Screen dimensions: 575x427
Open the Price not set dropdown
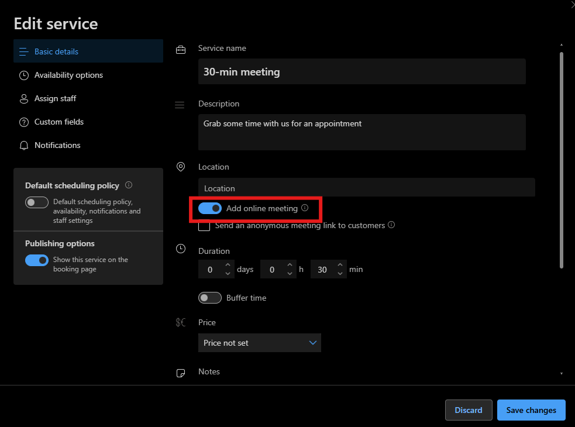pos(260,343)
